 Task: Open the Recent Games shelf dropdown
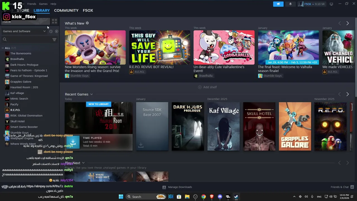[x=91, y=94]
